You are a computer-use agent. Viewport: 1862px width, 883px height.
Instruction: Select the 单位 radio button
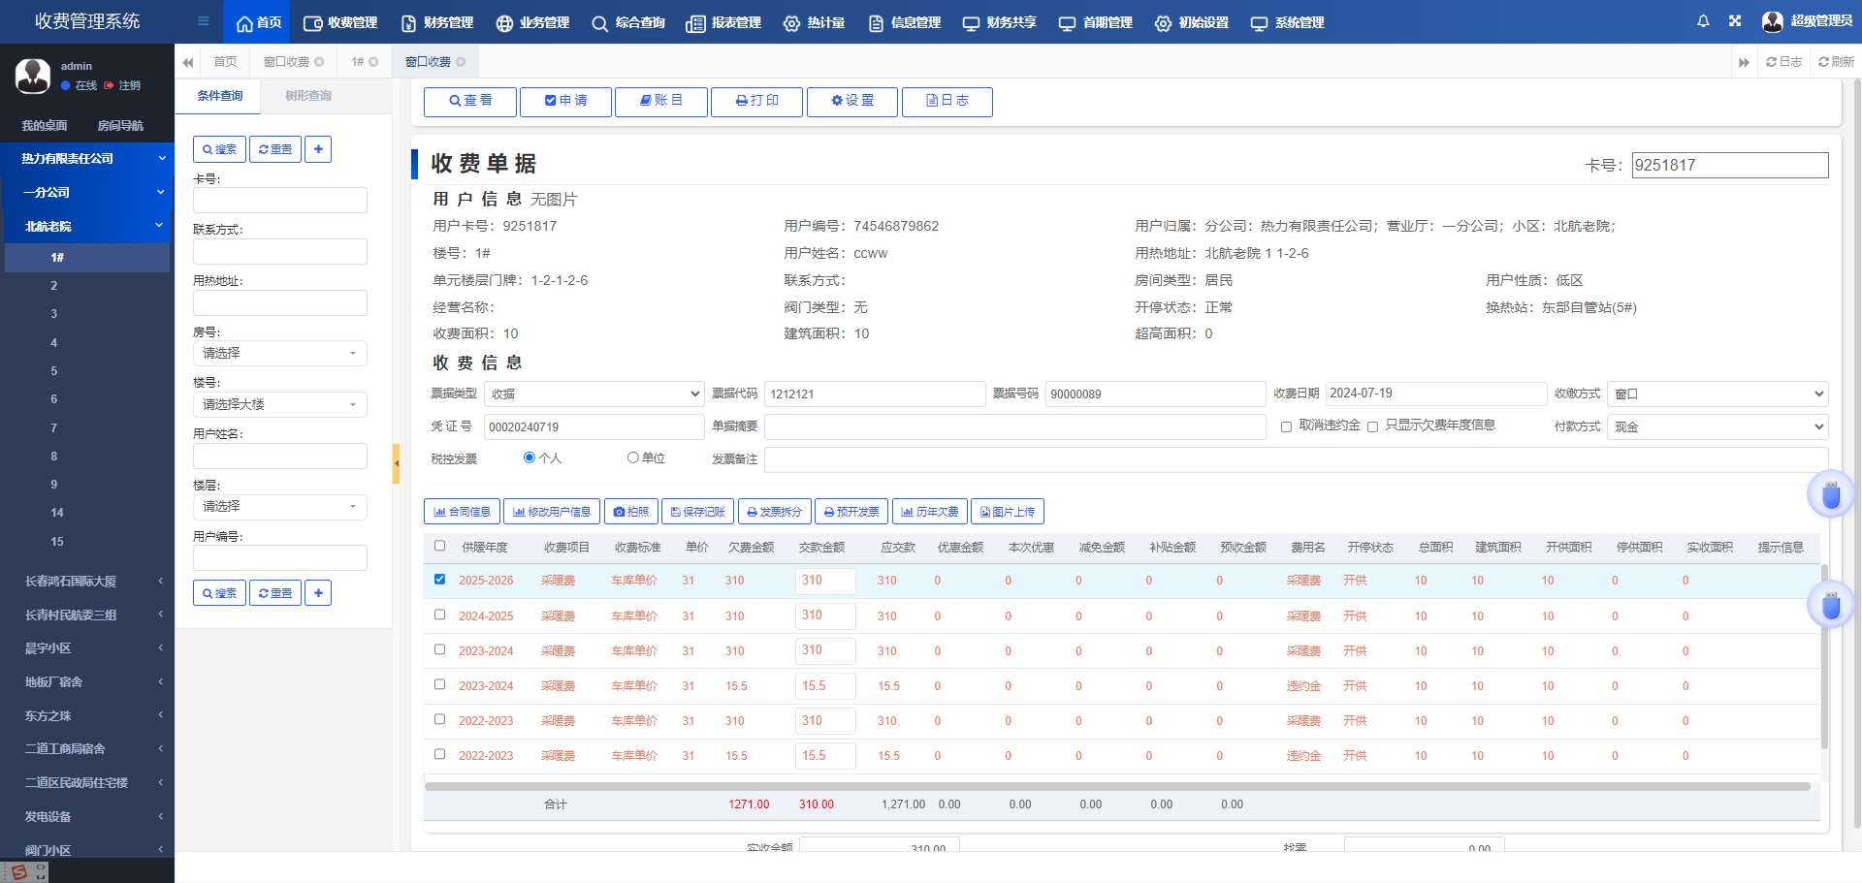tap(632, 457)
